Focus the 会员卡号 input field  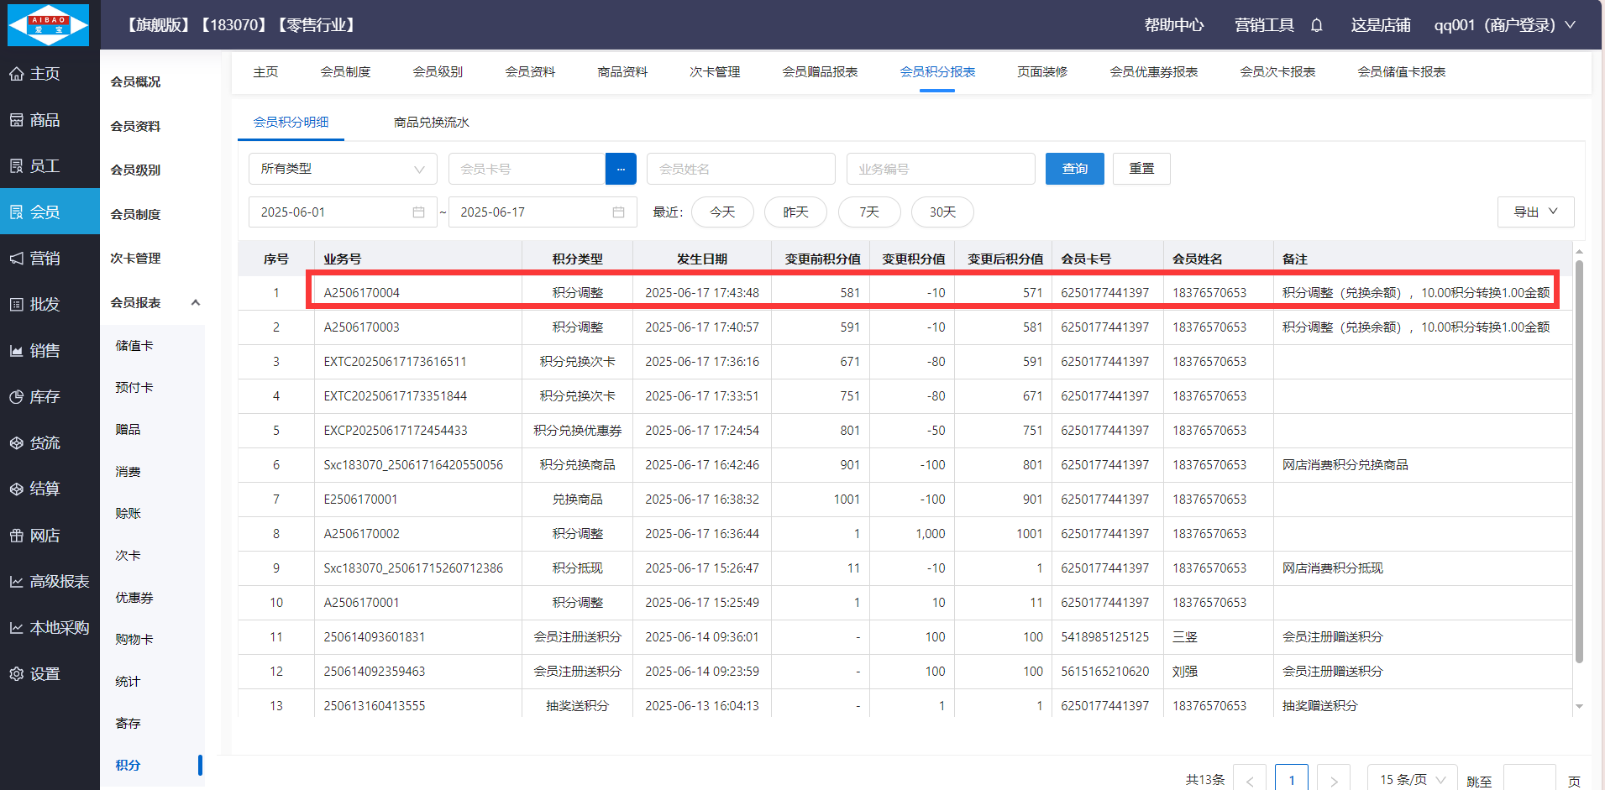coord(527,169)
